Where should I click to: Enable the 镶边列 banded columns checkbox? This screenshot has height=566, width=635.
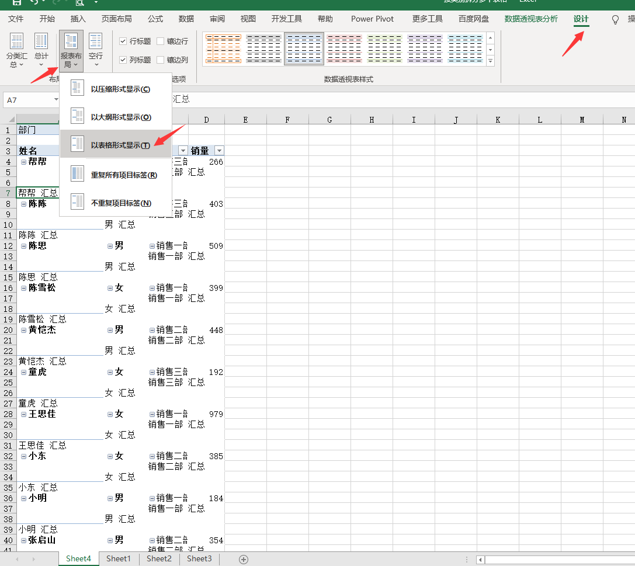pos(161,60)
